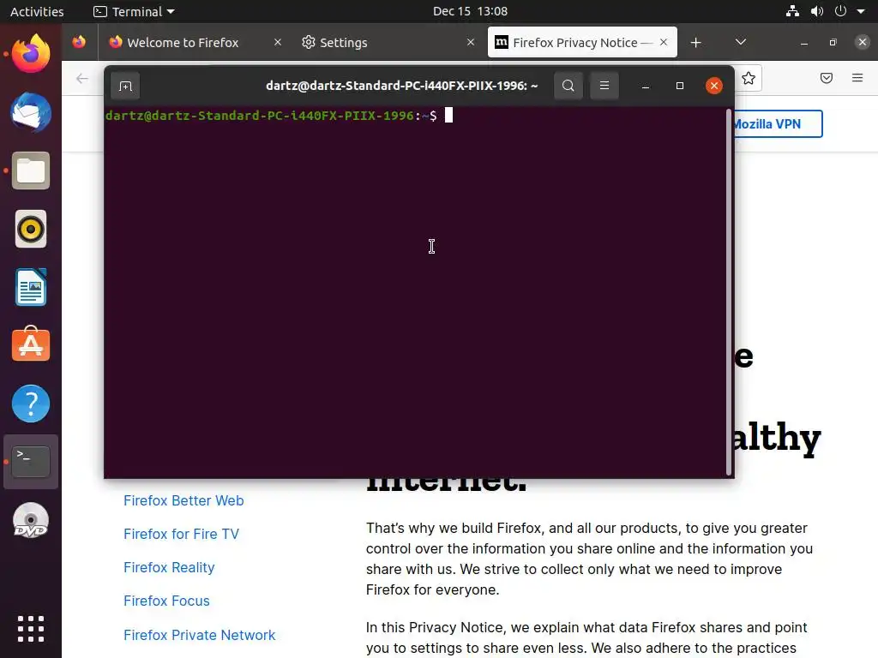Open Save to Pocket icon in Firefox
Image resolution: width=878 pixels, height=658 pixels.
pyautogui.click(x=827, y=78)
